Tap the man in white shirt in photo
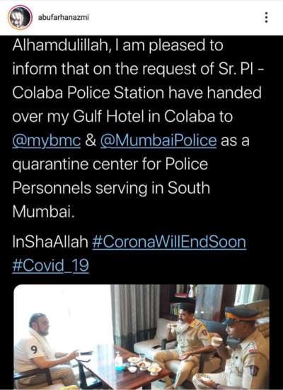Viewport: 283px width, 390px height. 43,351
